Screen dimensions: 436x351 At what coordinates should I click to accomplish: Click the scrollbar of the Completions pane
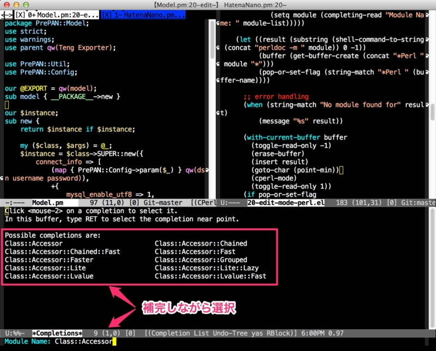pyautogui.click(x=433, y=268)
